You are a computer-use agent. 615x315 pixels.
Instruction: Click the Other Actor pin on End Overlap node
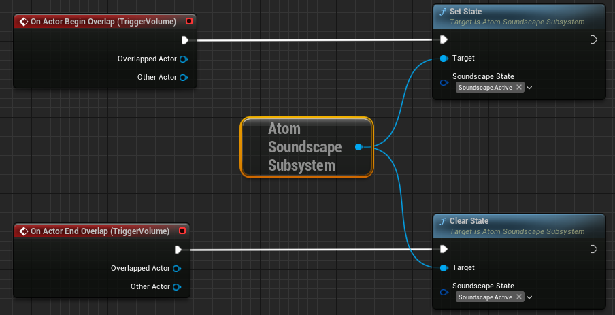pos(176,286)
